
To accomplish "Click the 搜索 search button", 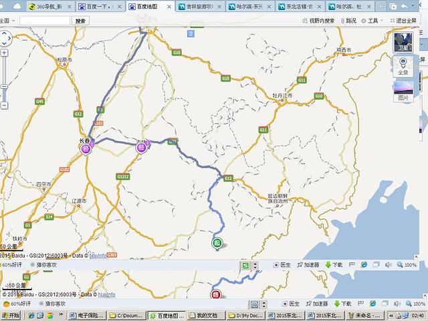I will [x=81, y=21].
